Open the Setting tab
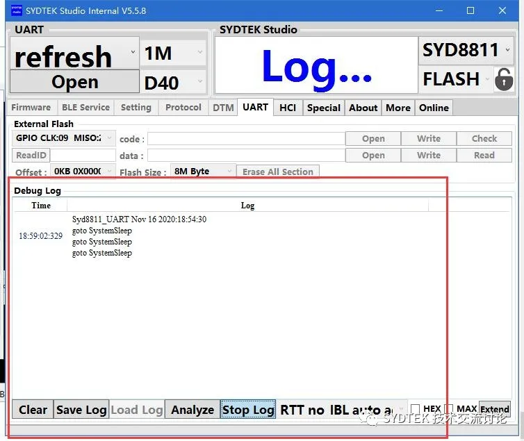Screen dimensions: 524x441 point(136,108)
